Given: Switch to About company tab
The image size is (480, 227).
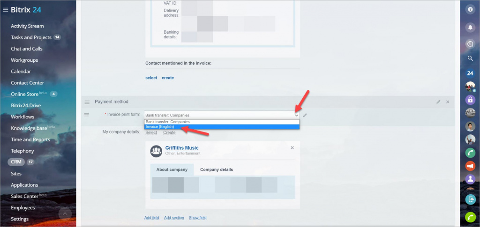Looking at the screenshot, I should pos(172,169).
